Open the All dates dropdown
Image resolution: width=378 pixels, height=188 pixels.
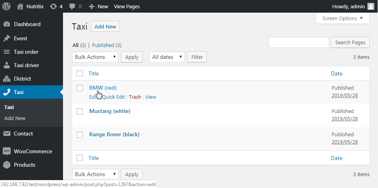coord(167,57)
